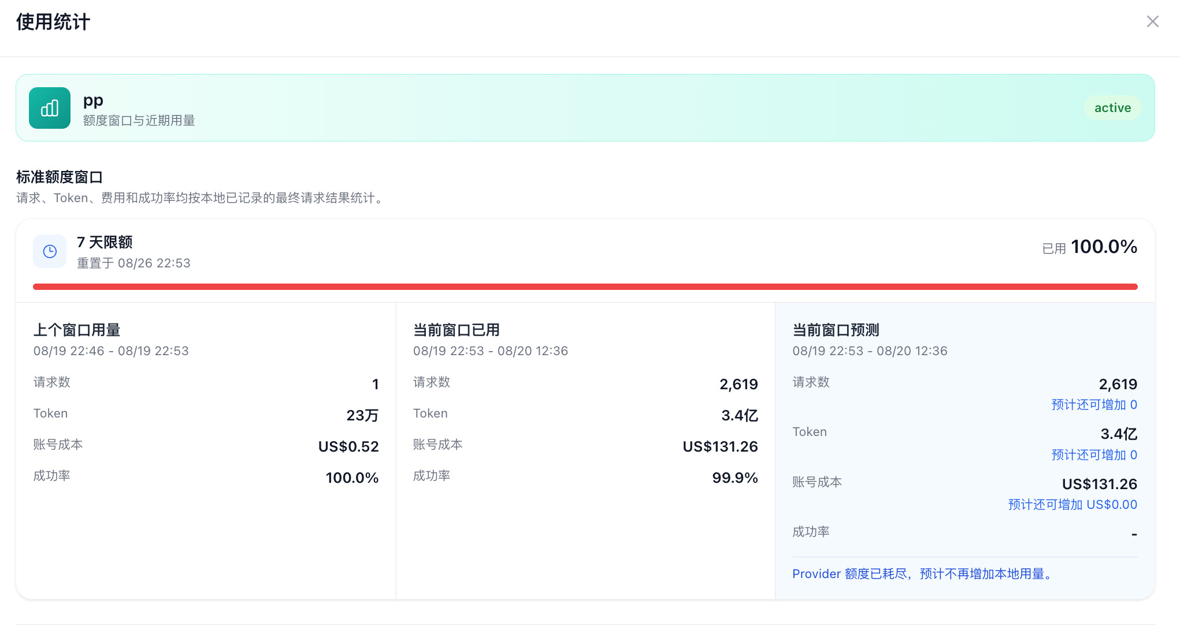Click the 2,619 request count under 当前窗口预测
This screenshot has width=1180, height=626.
pyautogui.click(x=1118, y=384)
